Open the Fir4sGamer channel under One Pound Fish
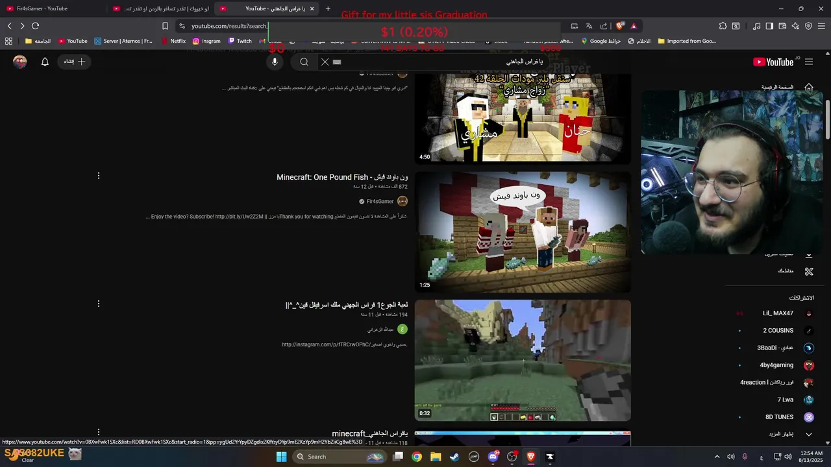Viewport: 831px width, 467px height. click(x=379, y=202)
